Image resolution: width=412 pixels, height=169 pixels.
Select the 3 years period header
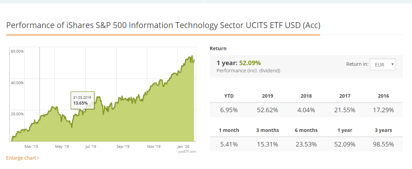click(383, 130)
